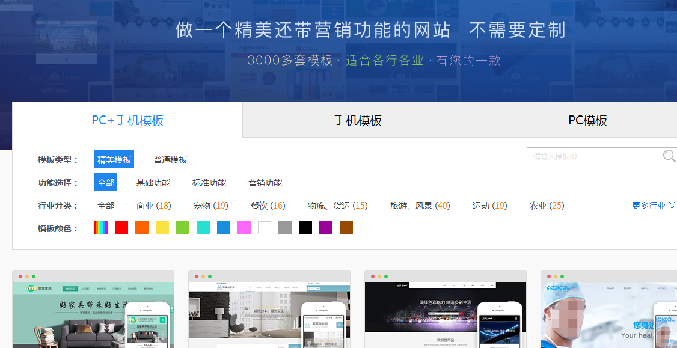Viewport: 677px width, 348px height.
Task: Select the black template color swatch
Action: click(305, 228)
